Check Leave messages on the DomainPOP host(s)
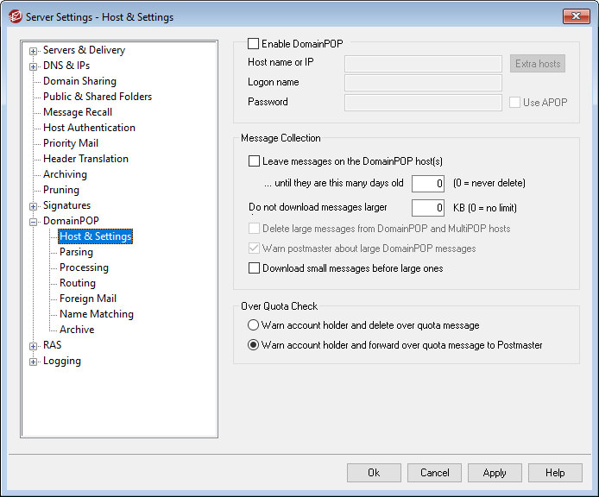 tap(254, 160)
